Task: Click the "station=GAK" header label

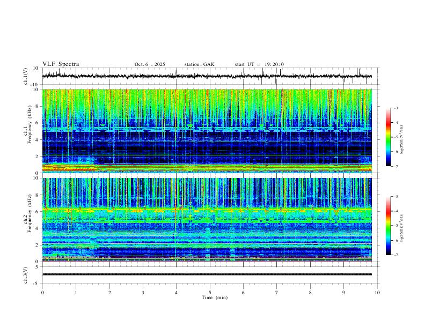Action: pos(199,64)
